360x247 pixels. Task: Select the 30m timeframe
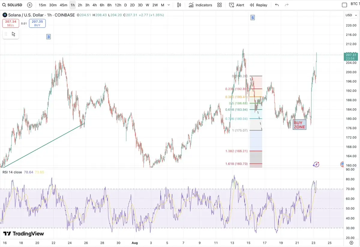pyautogui.click(x=53, y=5)
